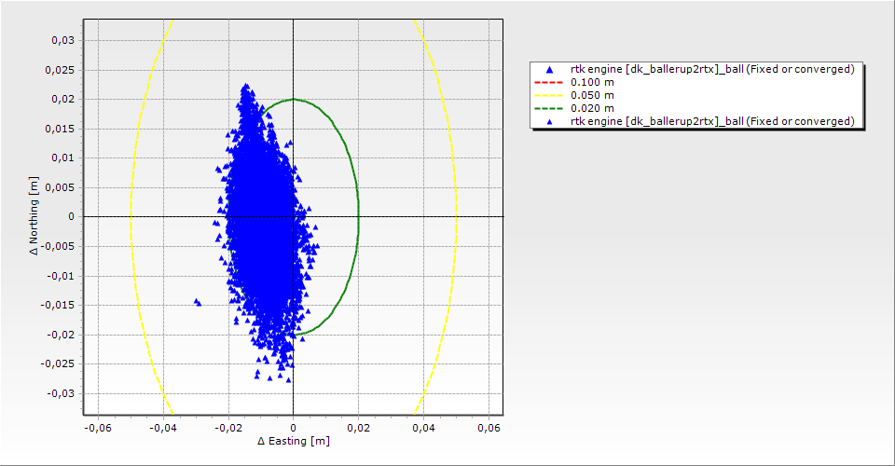Click the yellow 0.050 m circle's right arc
This screenshot has height=466, width=895.
(x=456, y=216)
